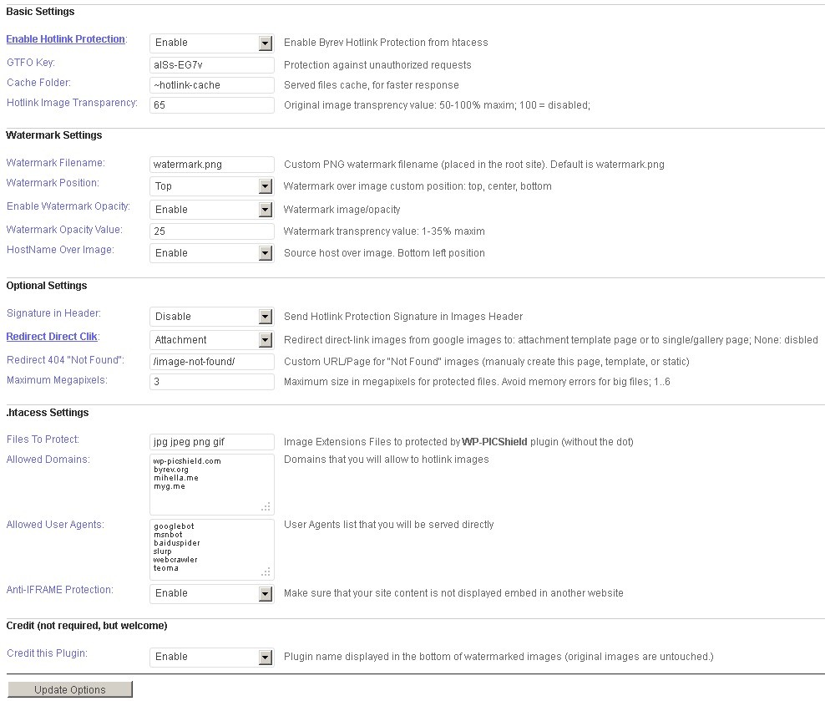Click the Update Options button
The height and width of the screenshot is (701, 825).
pyautogui.click(x=70, y=689)
